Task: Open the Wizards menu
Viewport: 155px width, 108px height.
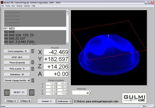Action: pyautogui.click(x=19, y=6)
